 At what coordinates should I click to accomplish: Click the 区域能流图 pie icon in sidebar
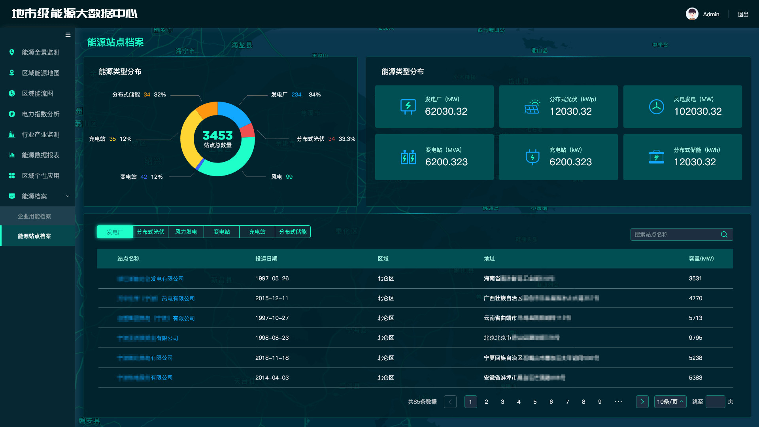click(x=12, y=93)
